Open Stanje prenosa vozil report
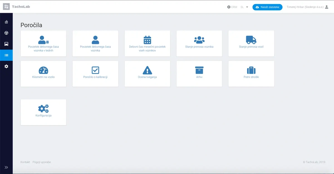This screenshot has height=174, width=334. [251, 47]
